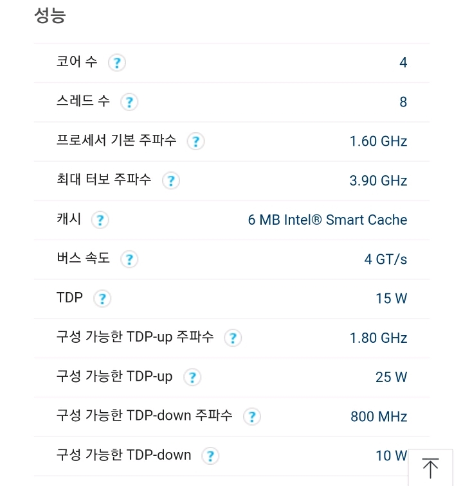Show help for 구성 가능한 TDP-down 주파수
The width and height of the screenshot is (463, 486).
[x=252, y=417]
